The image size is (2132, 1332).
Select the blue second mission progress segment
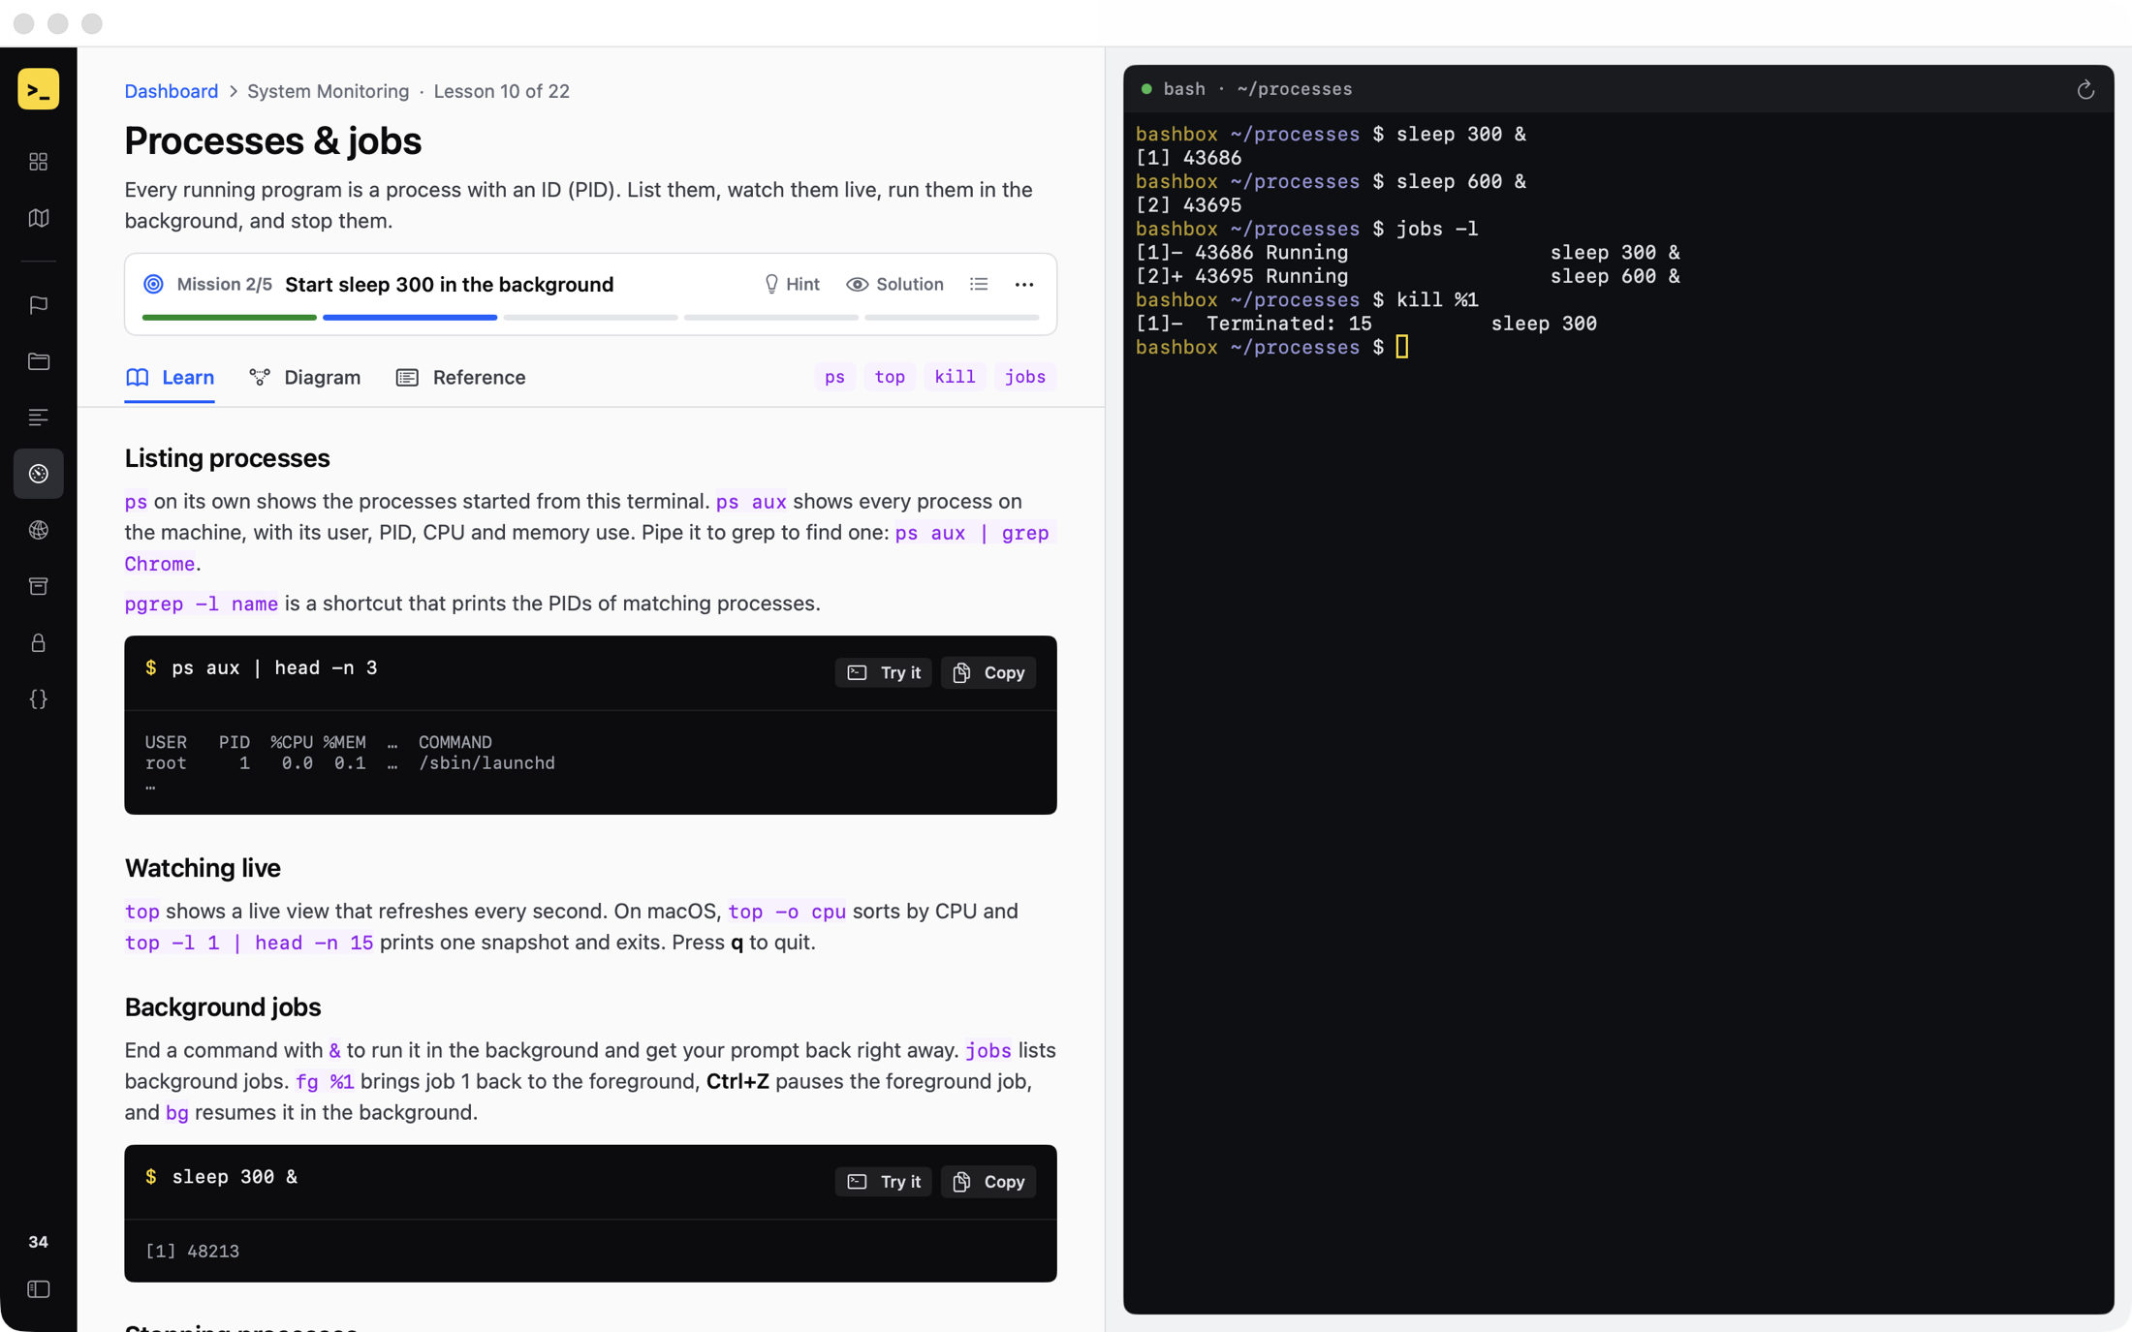(x=410, y=317)
